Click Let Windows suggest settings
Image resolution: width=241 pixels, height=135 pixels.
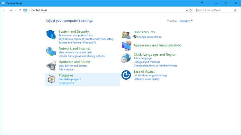[150, 75]
